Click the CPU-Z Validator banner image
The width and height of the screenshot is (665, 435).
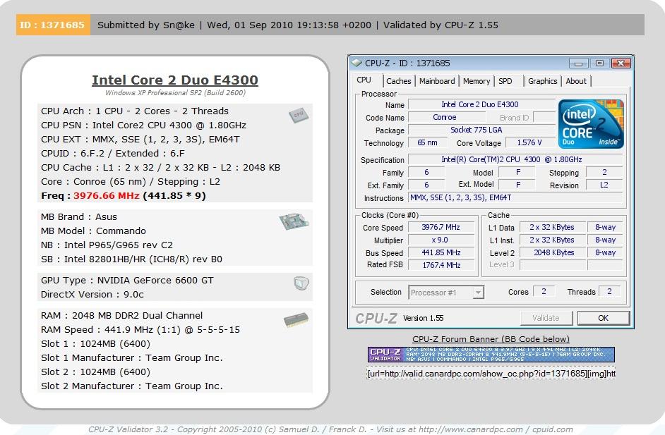(x=491, y=355)
